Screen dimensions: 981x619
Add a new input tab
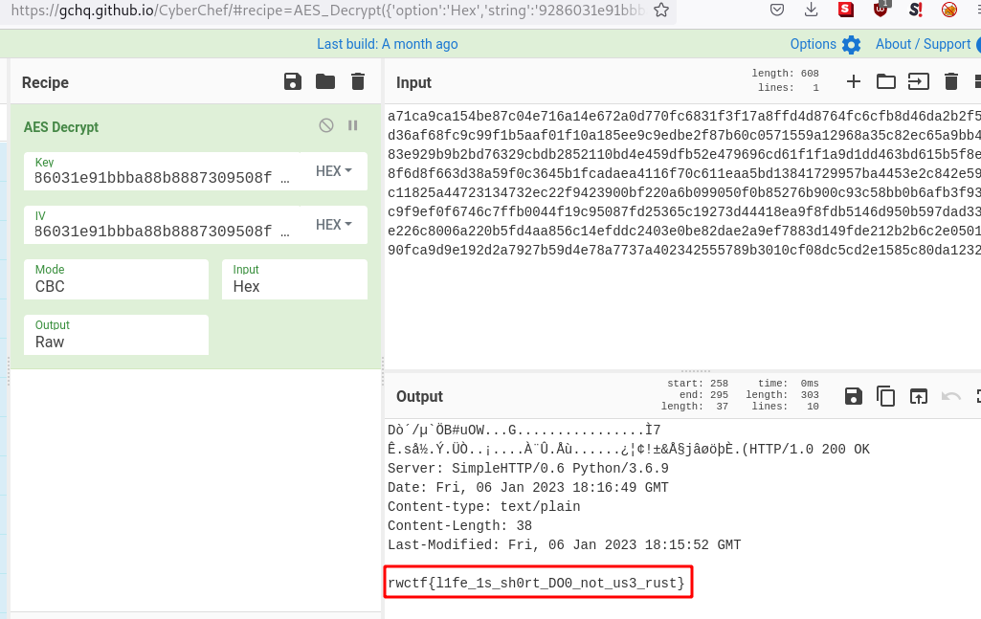pyautogui.click(x=853, y=81)
